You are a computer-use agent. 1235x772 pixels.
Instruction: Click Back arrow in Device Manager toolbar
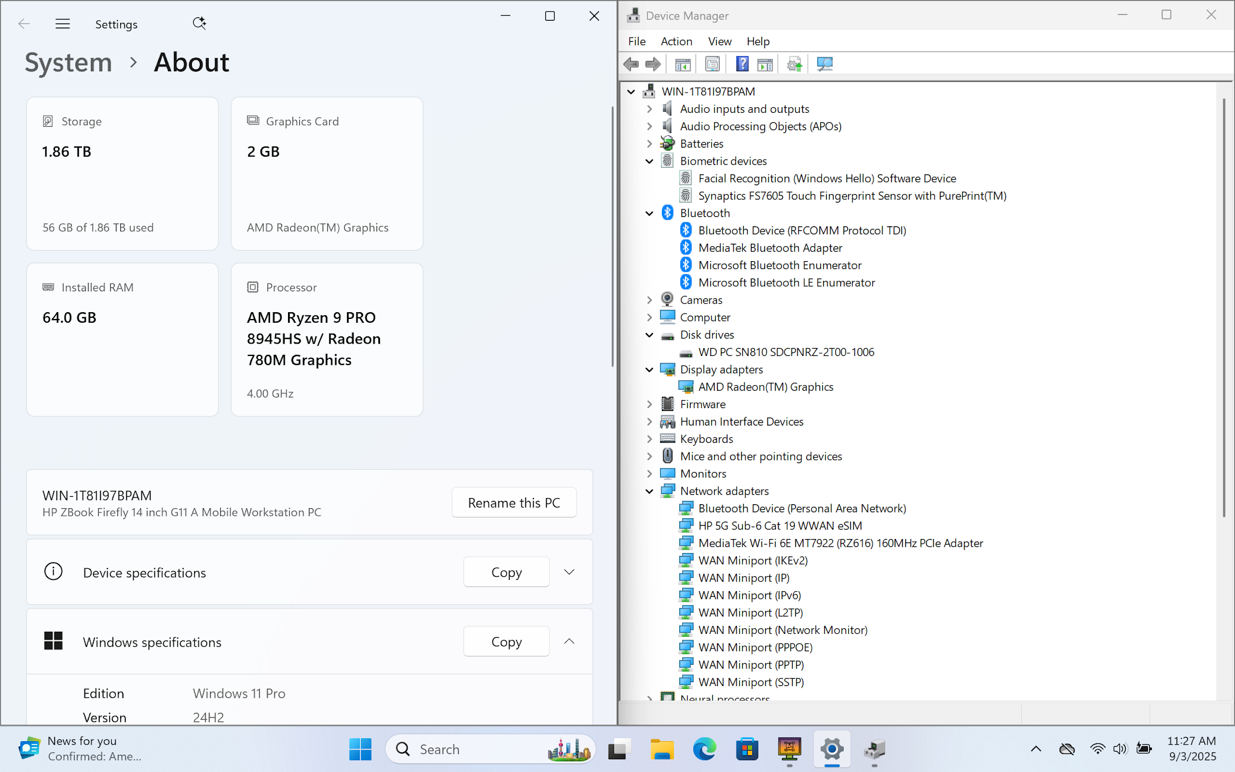631,64
